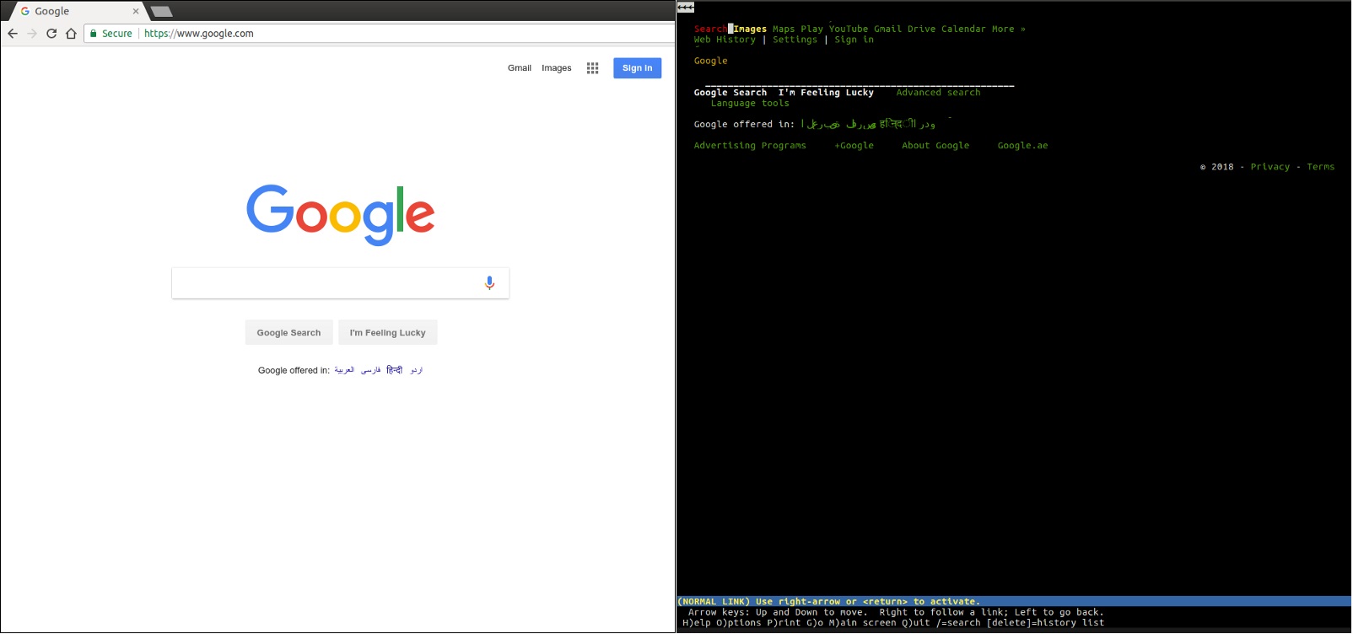
Task: Open Gmail link in terminal browser
Action: tap(888, 29)
